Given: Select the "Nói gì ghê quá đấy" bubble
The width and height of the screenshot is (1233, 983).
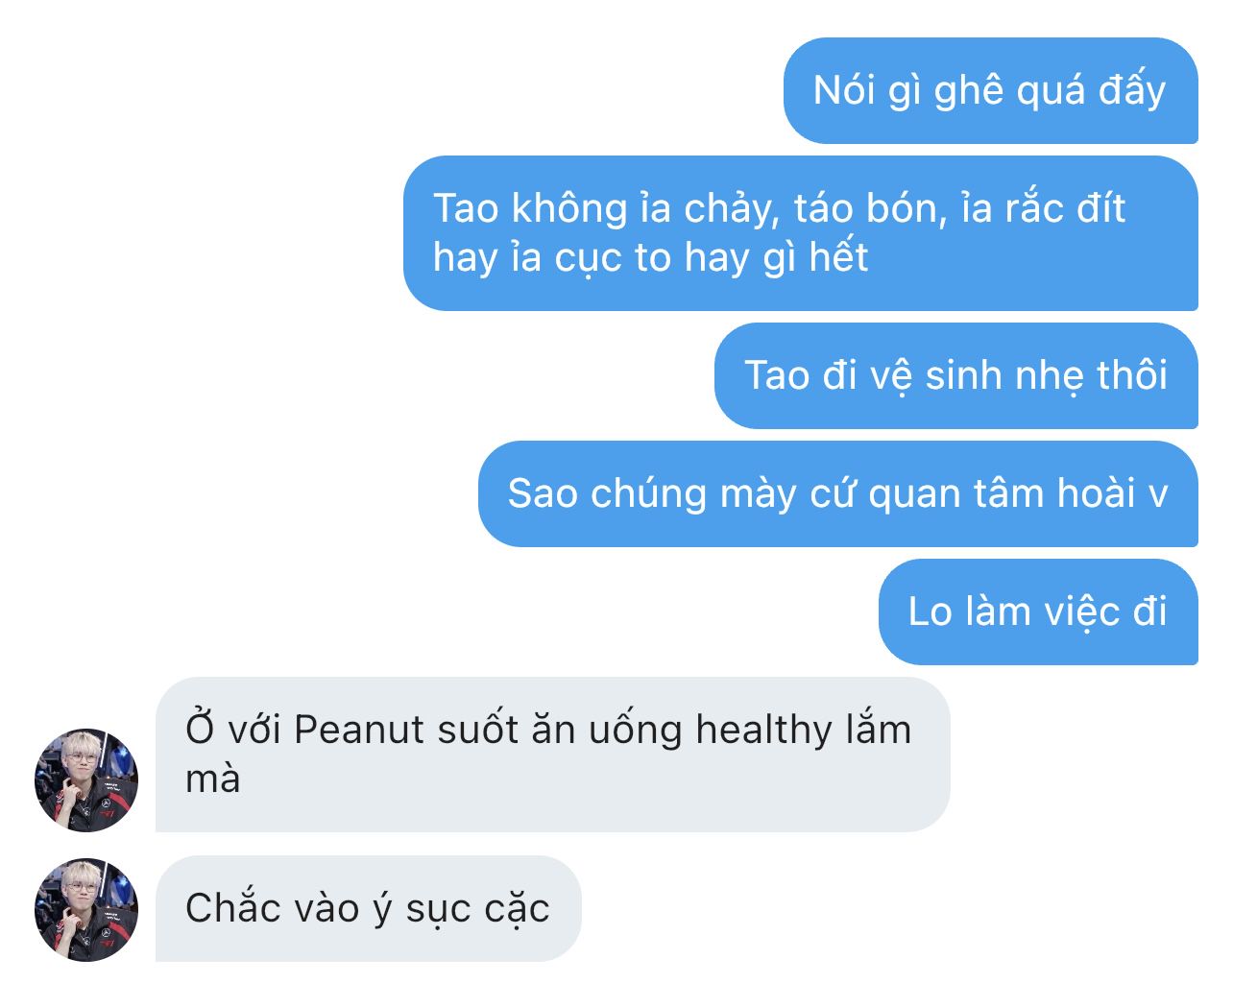Looking at the screenshot, I should coord(991,91).
